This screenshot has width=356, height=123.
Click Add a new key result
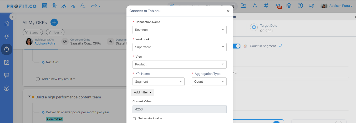[x=55, y=79]
